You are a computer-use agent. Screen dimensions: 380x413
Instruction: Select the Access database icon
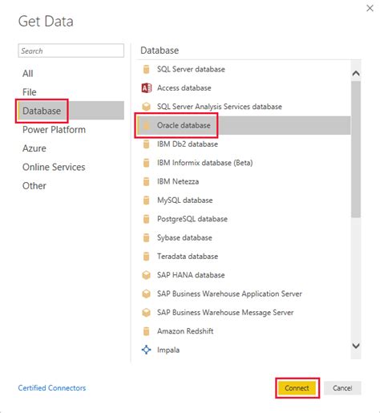pyautogui.click(x=147, y=88)
